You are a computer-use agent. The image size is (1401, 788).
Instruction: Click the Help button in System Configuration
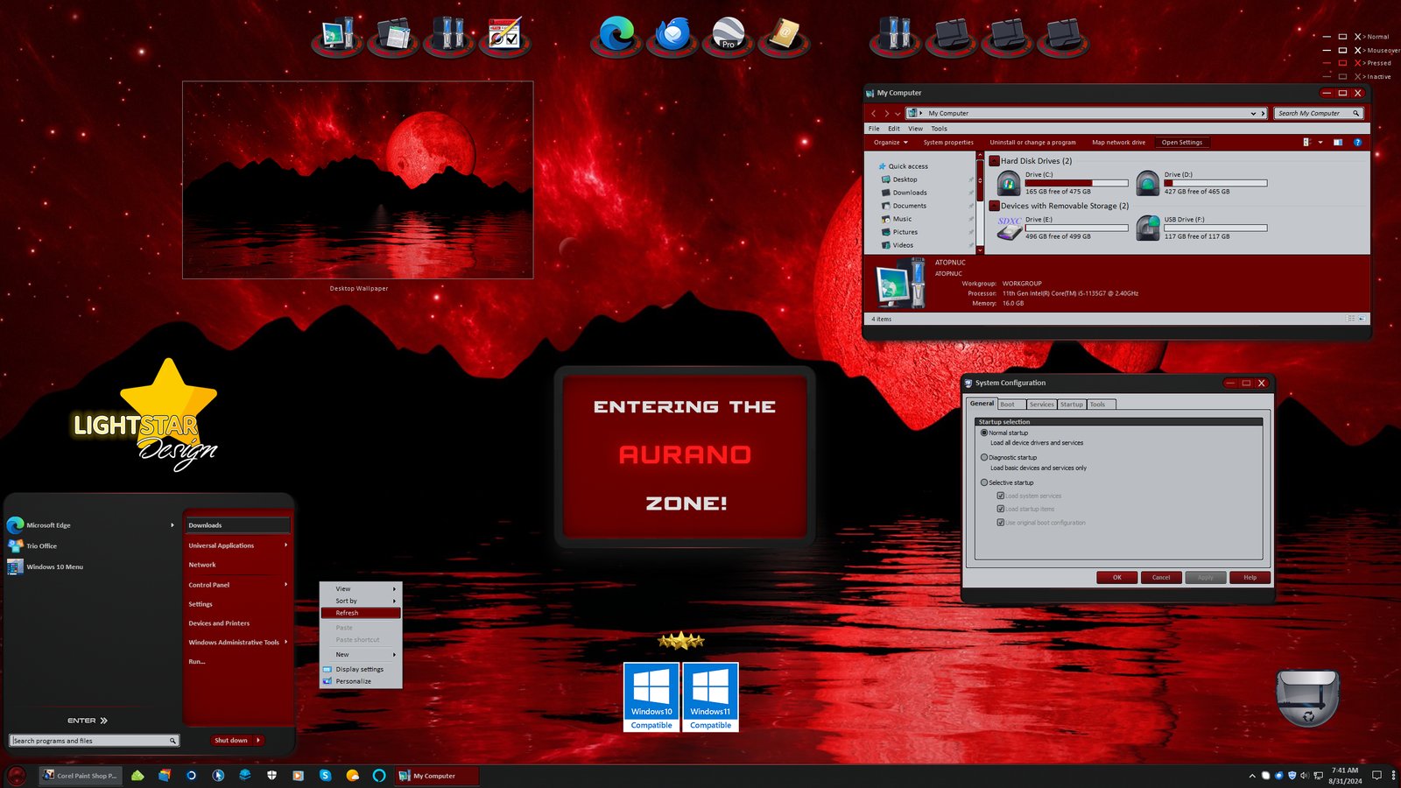[x=1250, y=577]
